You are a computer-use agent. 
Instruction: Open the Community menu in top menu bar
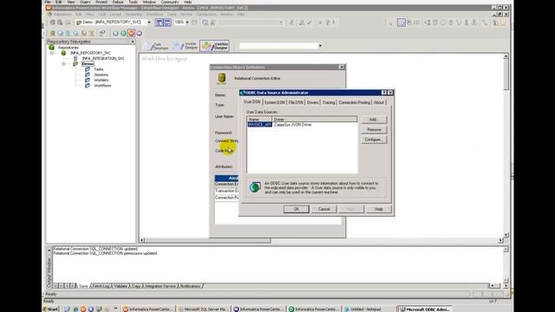pyautogui.click(x=170, y=2)
